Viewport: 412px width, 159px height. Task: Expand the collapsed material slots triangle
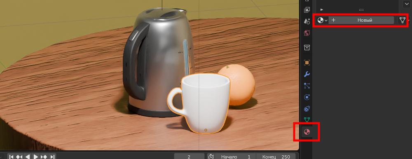pyautogui.click(x=322, y=9)
